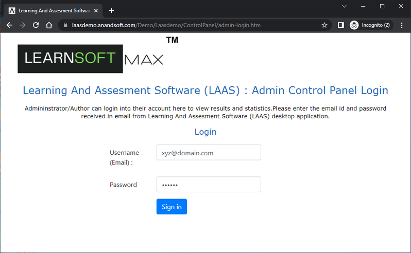This screenshot has width=411, height=253.
Task: Click the Admin Control Panel Login heading
Action: 205,91
